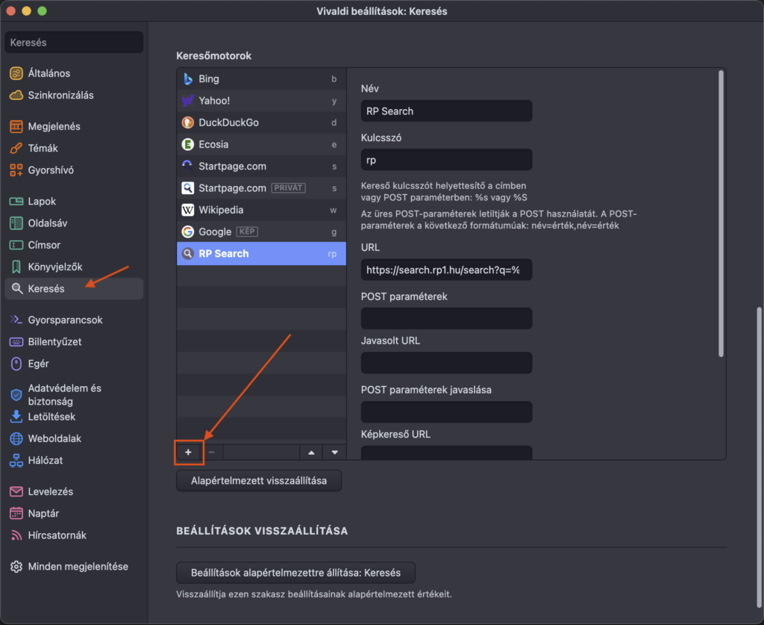The width and height of the screenshot is (764, 625).
Task: Click the POST paraméterek input field
Action: pos(446,318)
